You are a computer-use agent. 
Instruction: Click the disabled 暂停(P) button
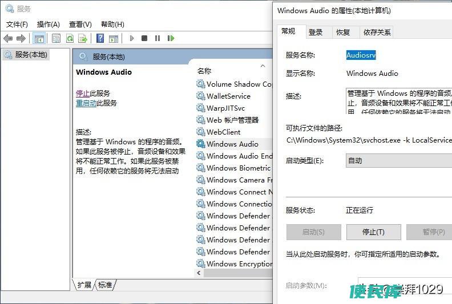tap(429, 232)
